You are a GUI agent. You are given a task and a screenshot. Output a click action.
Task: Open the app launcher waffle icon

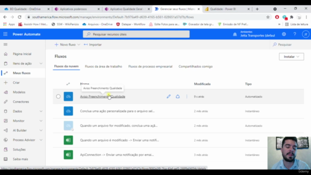pos(5,34)
